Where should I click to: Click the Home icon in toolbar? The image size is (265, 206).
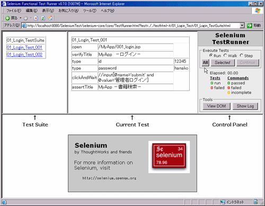pos(50,18)
